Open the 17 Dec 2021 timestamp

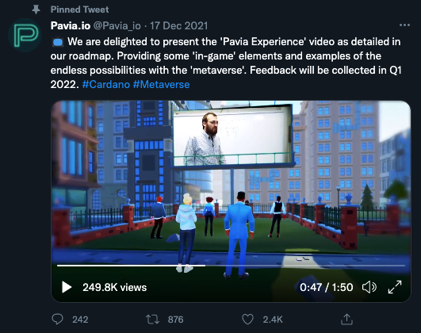pyautogui.click(x=179, y=26)
